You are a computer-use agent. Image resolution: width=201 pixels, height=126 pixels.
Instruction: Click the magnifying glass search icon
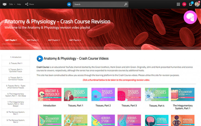[x=125, y=4]
